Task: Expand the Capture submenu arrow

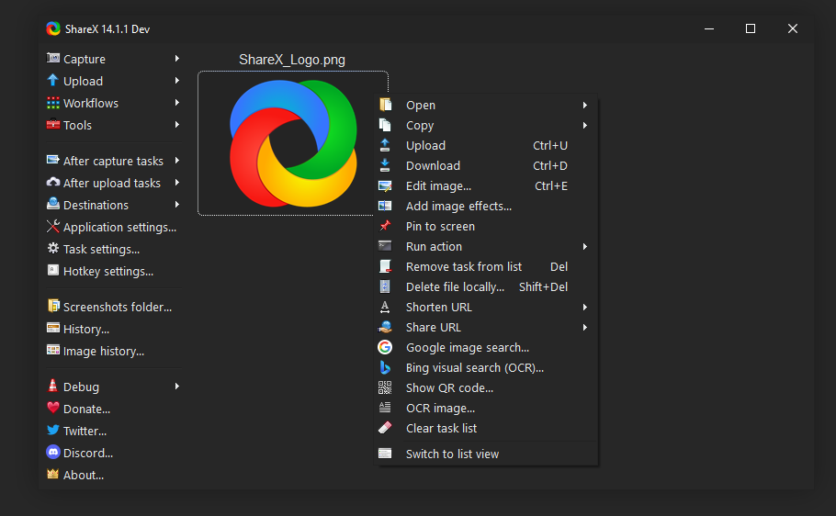Action: (x=177, y=58)
